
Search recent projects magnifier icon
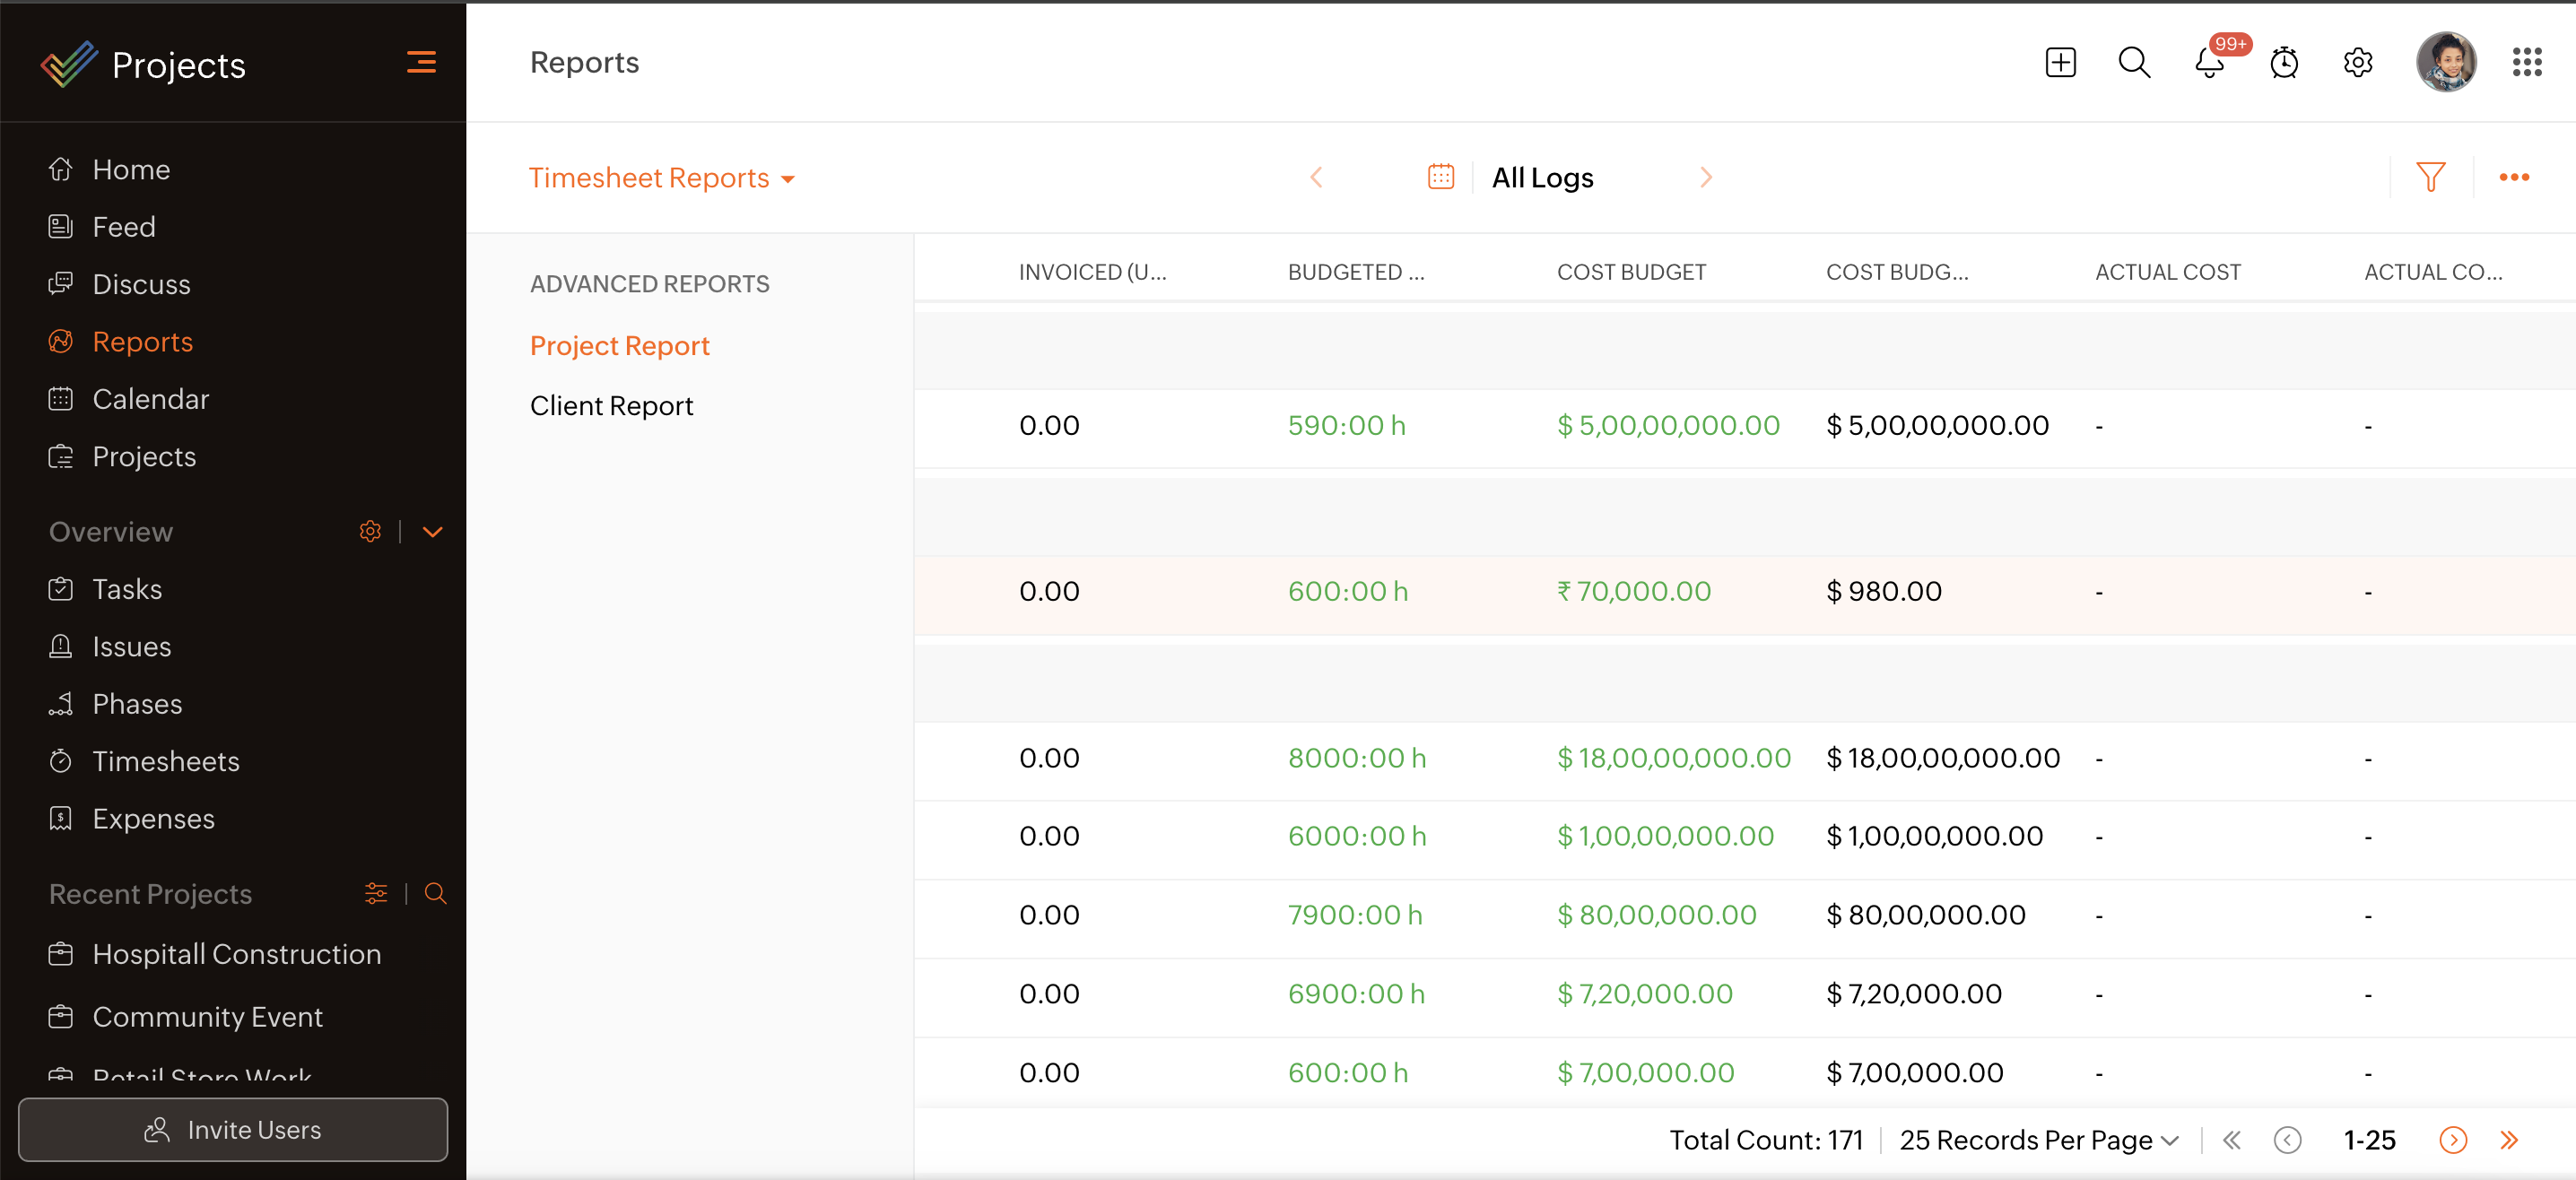pyautogui.click(x=435, y=893)
